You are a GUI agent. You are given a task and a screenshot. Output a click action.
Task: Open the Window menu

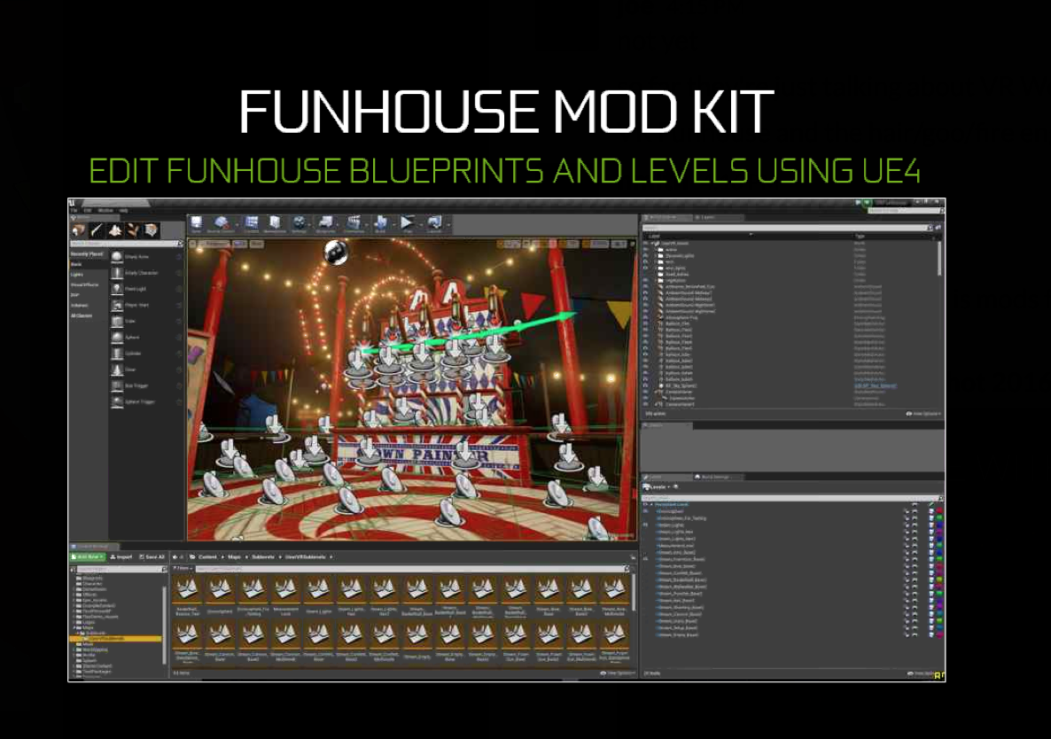105,210
